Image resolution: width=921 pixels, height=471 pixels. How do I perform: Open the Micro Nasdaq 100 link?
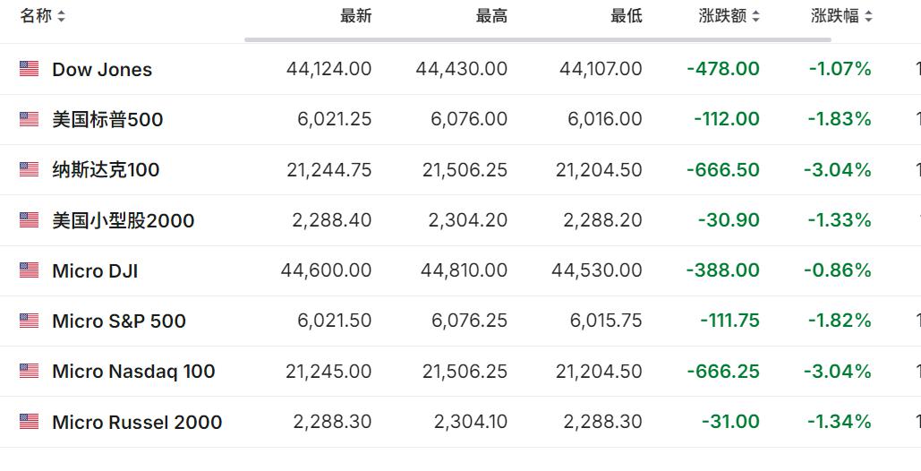pos(133,372)
